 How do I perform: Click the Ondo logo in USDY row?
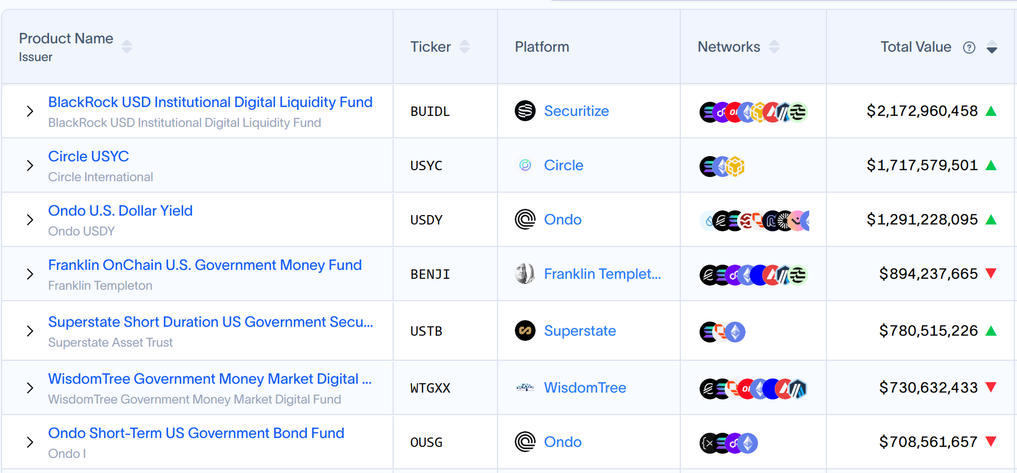(525, 219)
